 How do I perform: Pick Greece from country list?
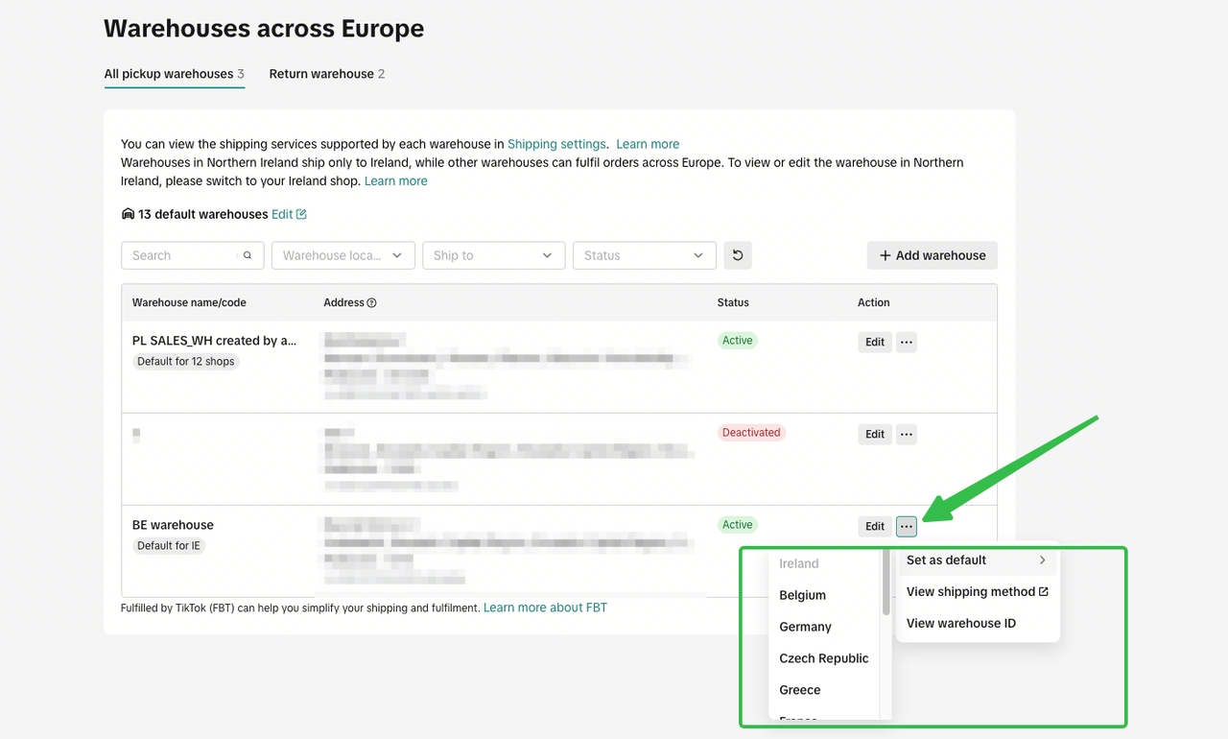[800, 690]
